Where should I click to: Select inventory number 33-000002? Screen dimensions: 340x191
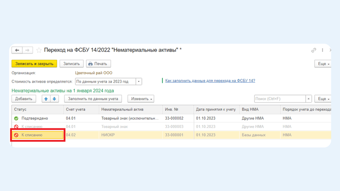[178, 118]
